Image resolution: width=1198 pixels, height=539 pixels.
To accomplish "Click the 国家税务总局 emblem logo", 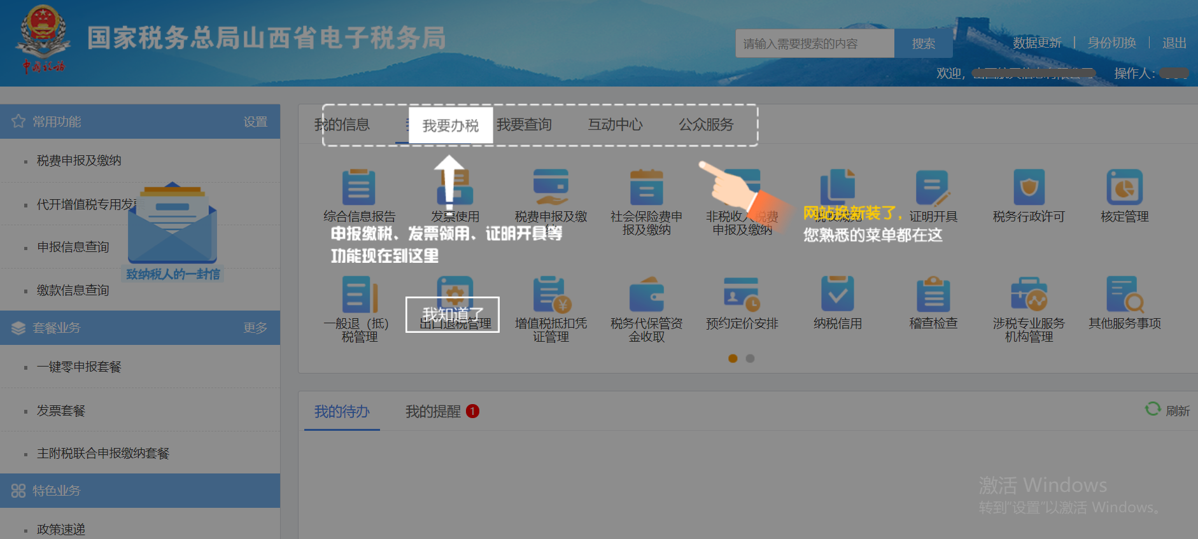I will click(x=43, y=38).
